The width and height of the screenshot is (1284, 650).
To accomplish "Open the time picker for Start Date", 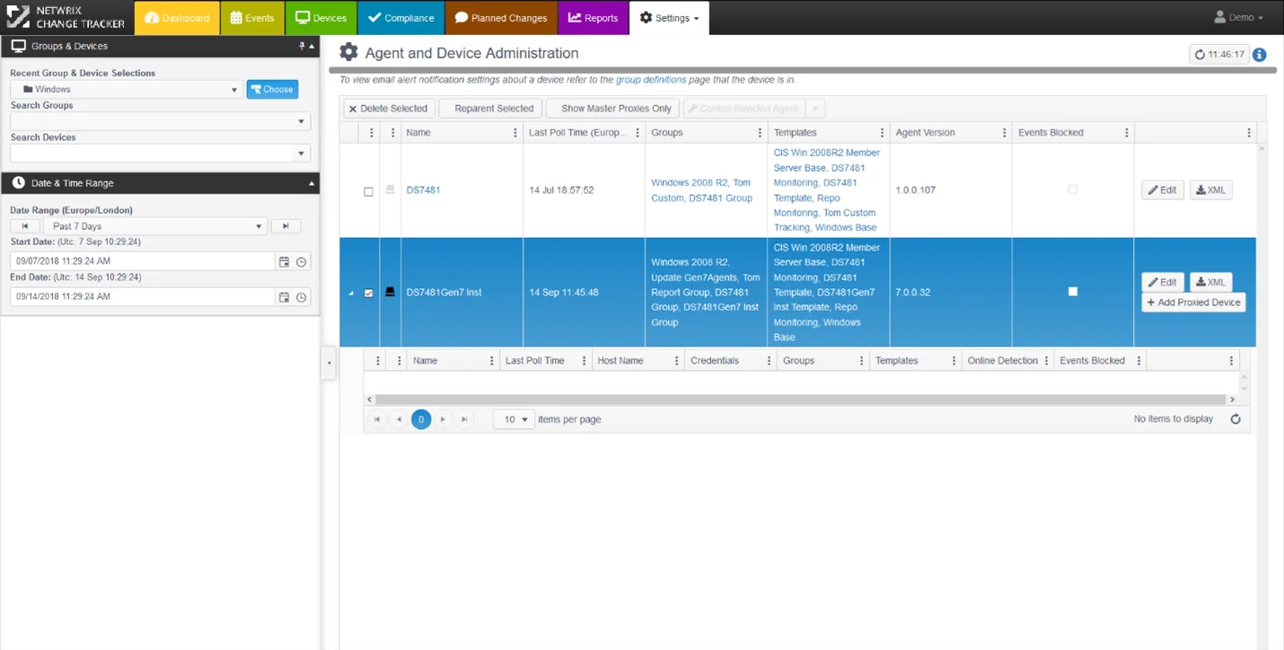I will 302,261.
